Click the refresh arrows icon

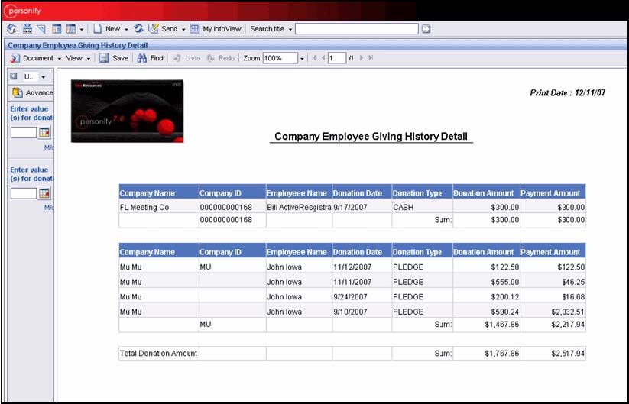138,29
